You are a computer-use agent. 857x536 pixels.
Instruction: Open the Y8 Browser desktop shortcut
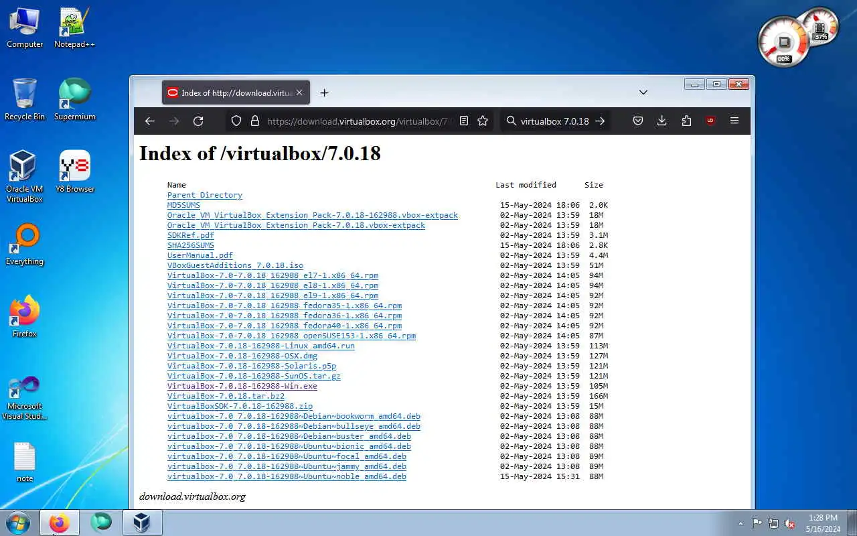[x=74, y=173]
